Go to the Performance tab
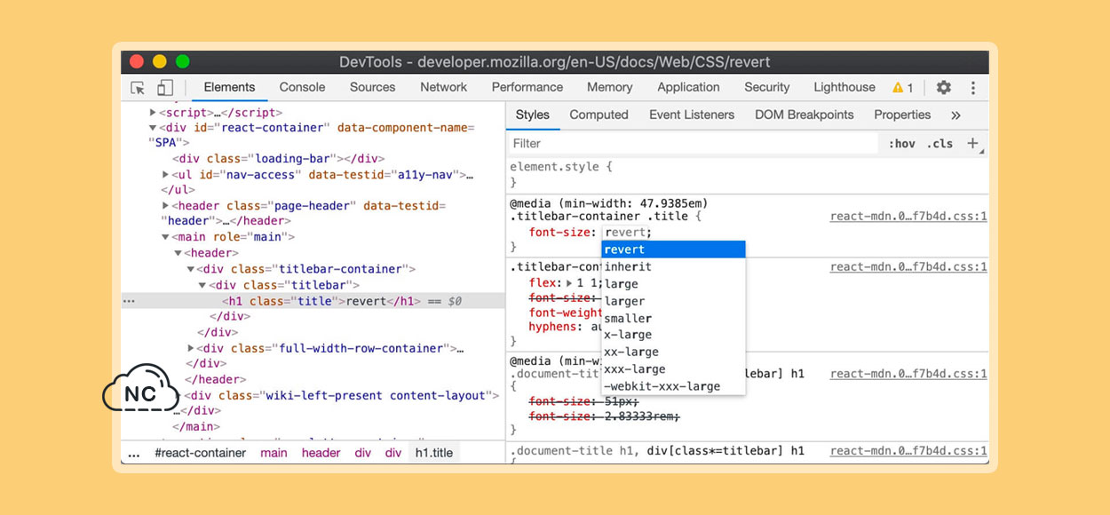 527,87
